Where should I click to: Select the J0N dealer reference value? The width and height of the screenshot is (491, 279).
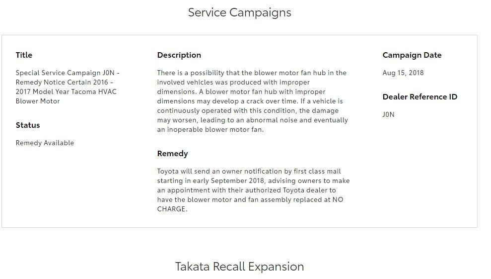[388, 114]
